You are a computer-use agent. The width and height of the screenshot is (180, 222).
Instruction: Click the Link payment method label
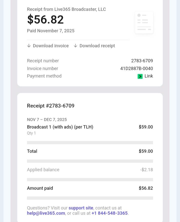(x=149, y=76)
